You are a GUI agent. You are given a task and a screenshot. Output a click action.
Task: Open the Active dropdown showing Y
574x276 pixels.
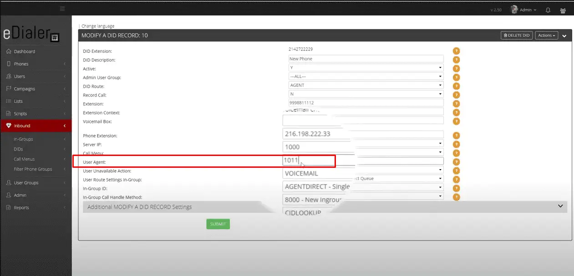366,68
